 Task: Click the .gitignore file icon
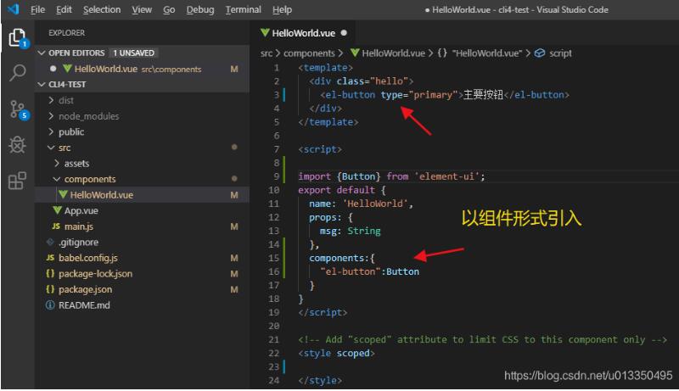tap(50, 242)
